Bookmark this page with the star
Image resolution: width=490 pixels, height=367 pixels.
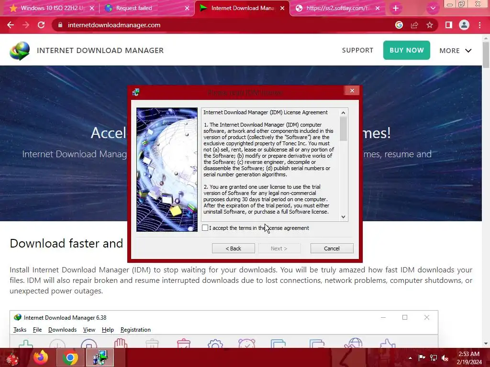pos(430,25)
